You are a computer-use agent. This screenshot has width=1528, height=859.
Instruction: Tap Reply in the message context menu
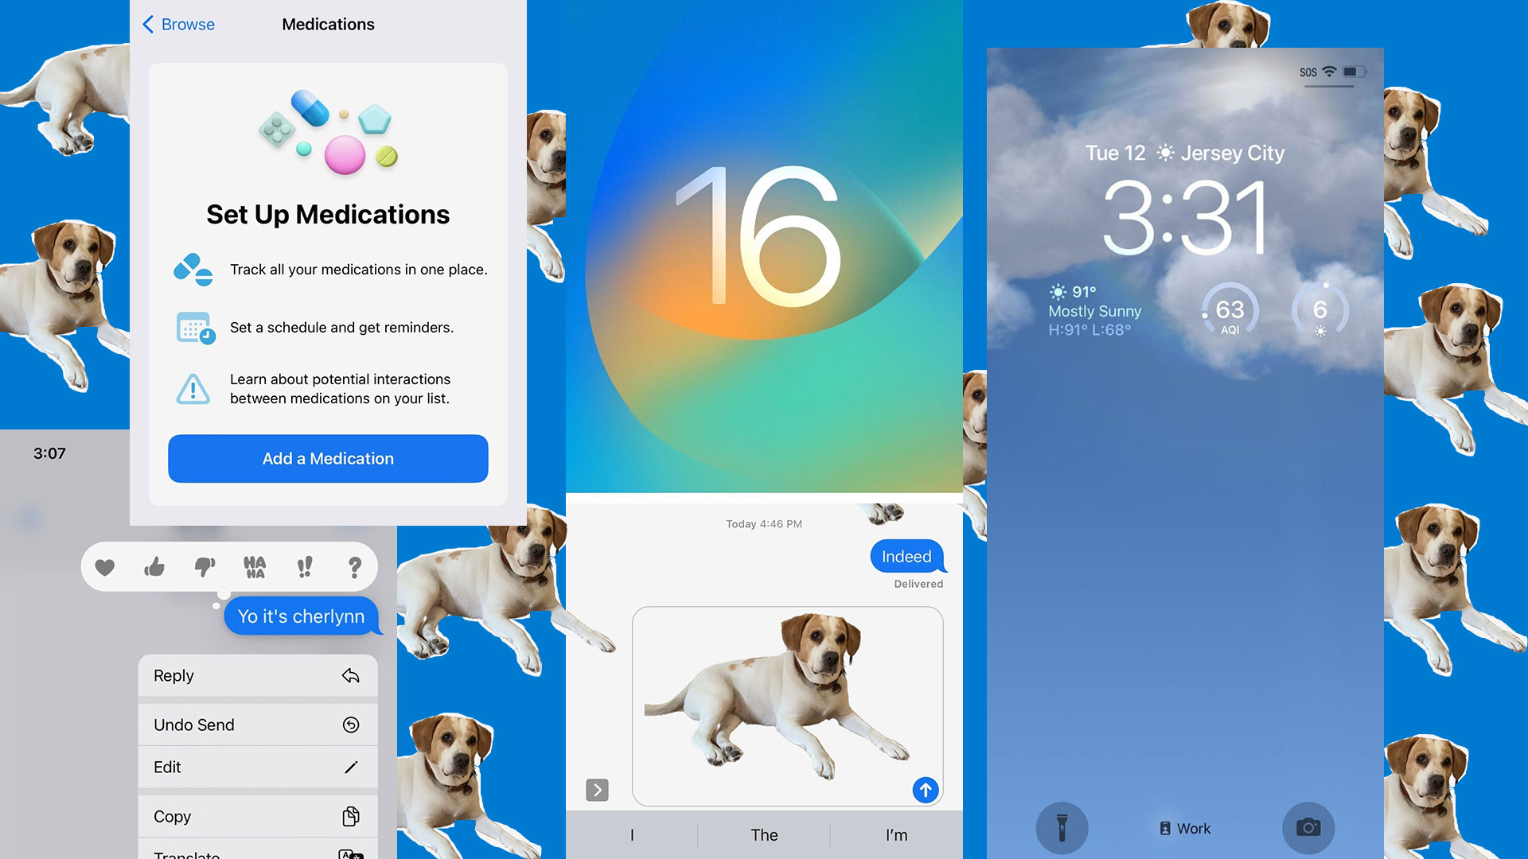click(x=258, y=674)
